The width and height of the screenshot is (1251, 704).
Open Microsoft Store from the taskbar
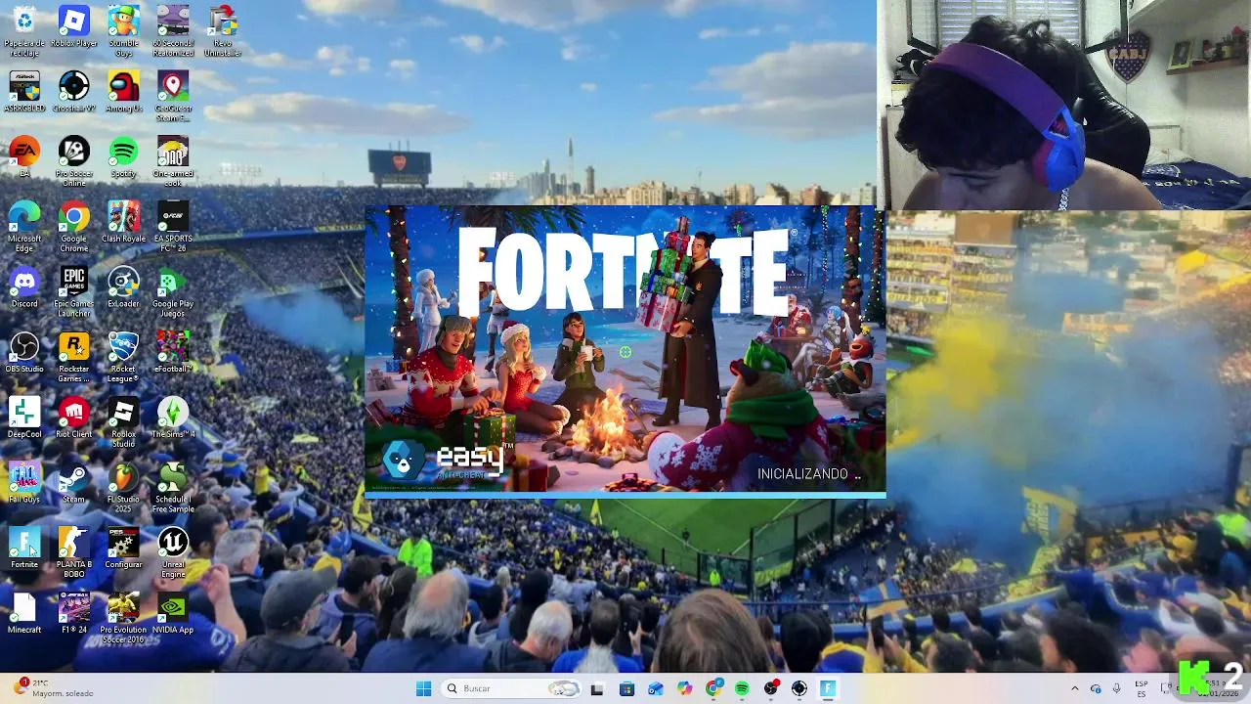[x=626, y=688]
